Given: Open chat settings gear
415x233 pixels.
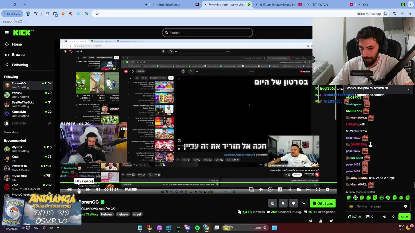Looking at the screenshot, I should coord(393,217).
